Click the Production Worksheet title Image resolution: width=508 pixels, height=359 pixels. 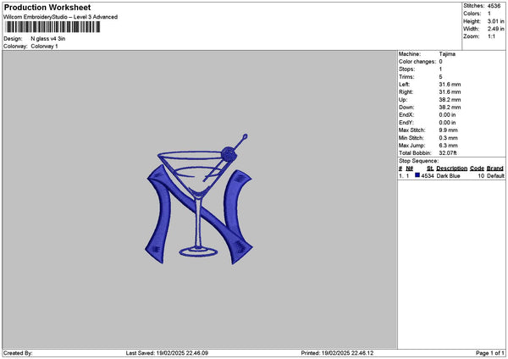pyautogui.click(x=47, y=7)
